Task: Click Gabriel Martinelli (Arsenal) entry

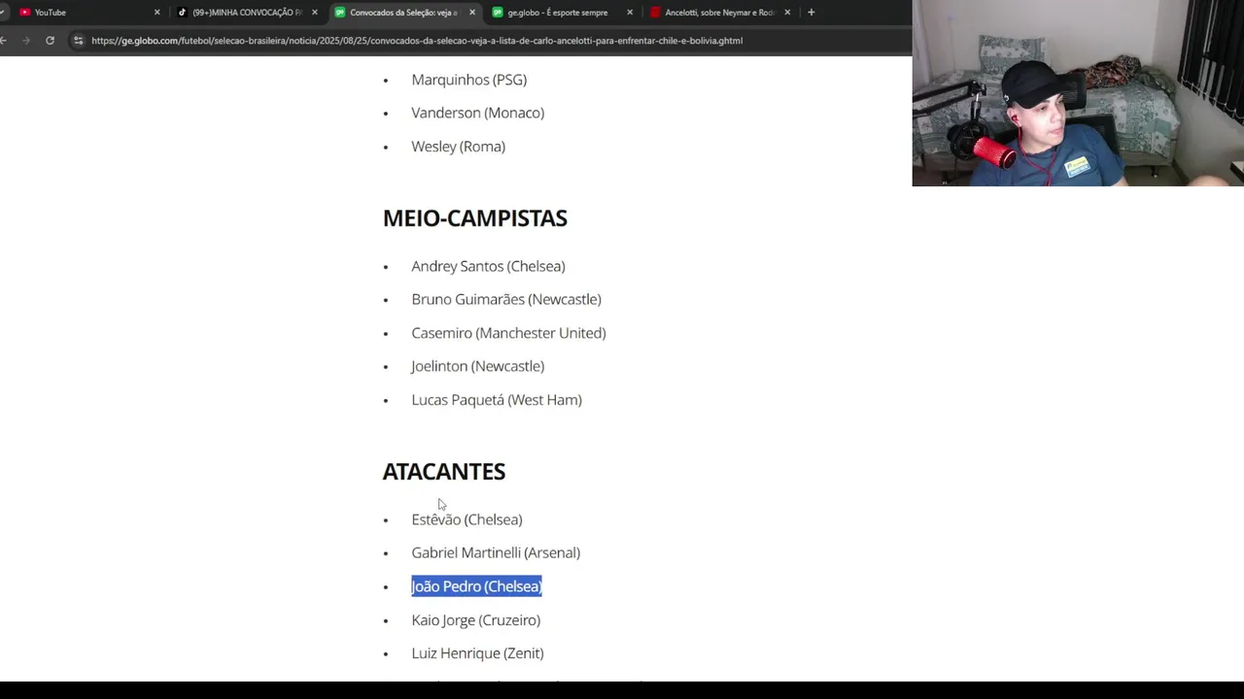Action: [495, 552]
